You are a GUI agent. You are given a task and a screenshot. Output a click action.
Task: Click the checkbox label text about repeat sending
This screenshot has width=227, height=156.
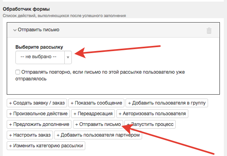[x=100, y=75]
